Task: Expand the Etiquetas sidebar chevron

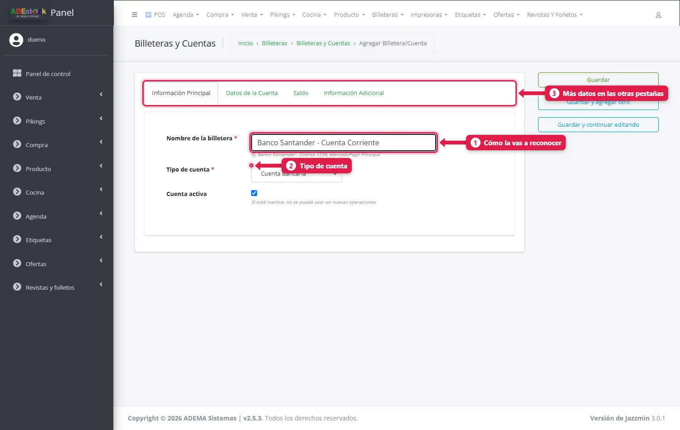Action: point(101,237)
